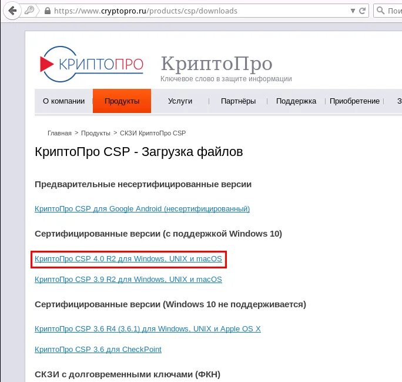This screenshot has height=382, width=402.
Task: Open КриптоПро CSP 4.0 R2 download link
Action: (128, 259)
